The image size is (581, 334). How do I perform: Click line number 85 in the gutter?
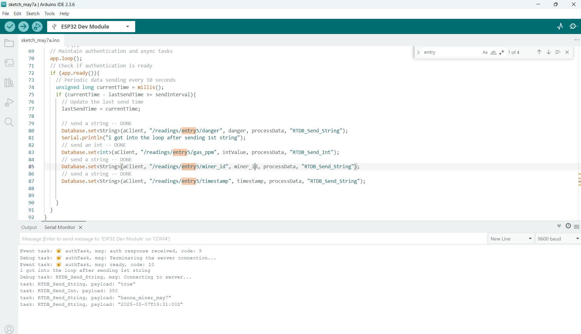coord(31,167)
